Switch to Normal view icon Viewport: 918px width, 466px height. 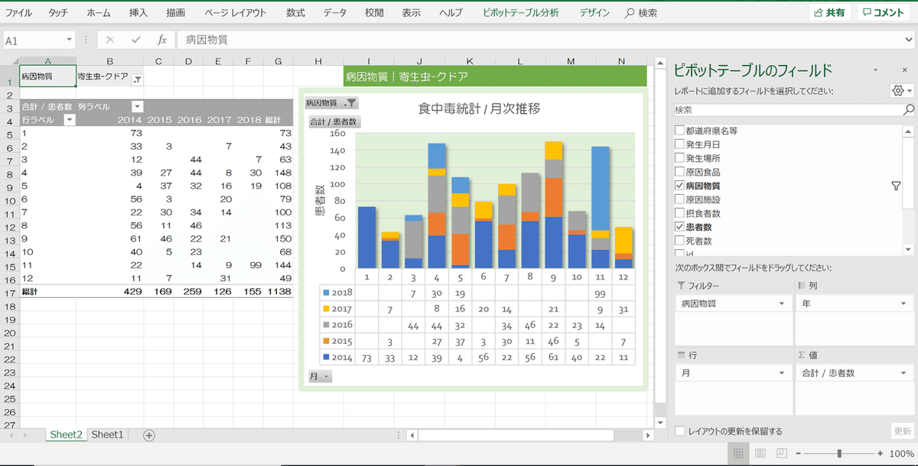737,453
